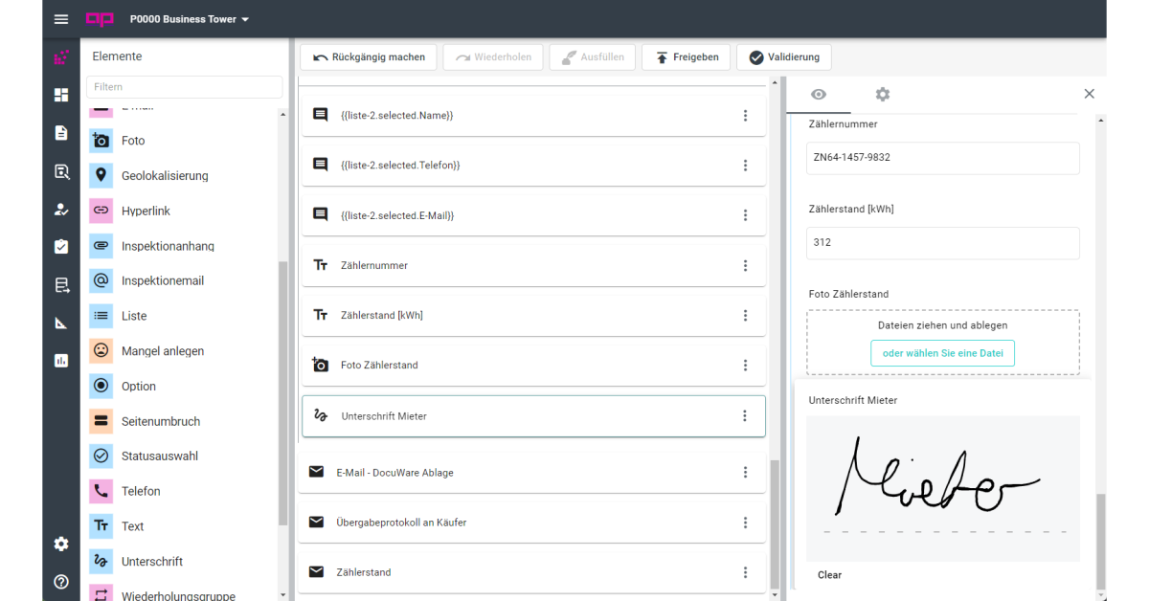Select the Foto Zählerstand form row
The image size is (1149, 601).
pyautogui.click(x=533, y=365)
